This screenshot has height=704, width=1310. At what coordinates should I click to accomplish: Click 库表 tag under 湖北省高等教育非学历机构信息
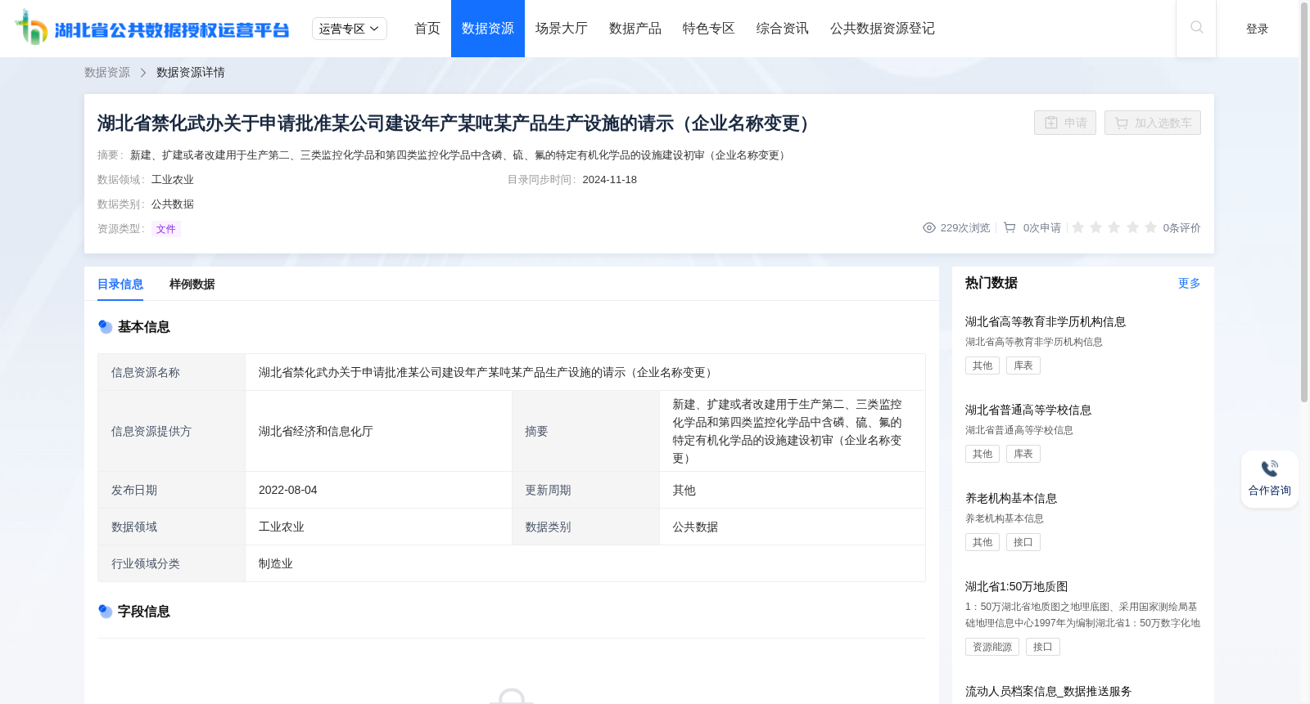pos(1023,365)
